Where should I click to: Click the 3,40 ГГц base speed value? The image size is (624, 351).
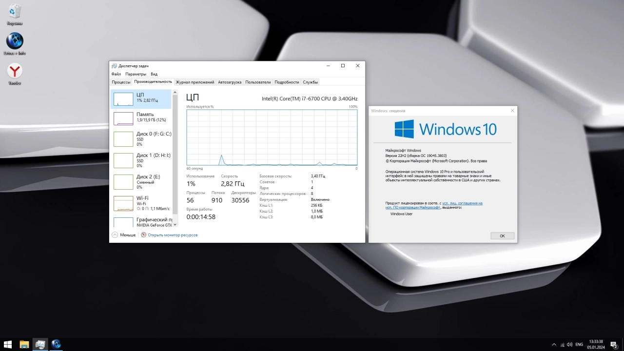(x=318, y=176)
